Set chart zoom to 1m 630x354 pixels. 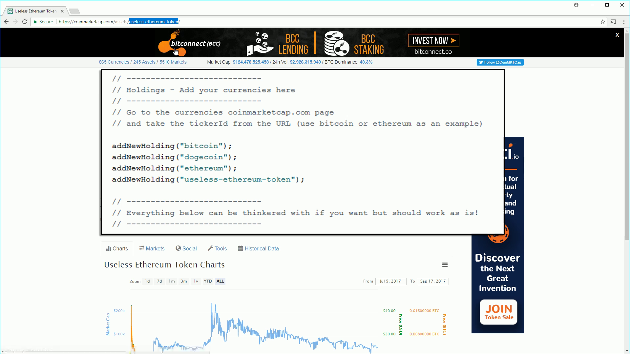click(x=172, y=281)
